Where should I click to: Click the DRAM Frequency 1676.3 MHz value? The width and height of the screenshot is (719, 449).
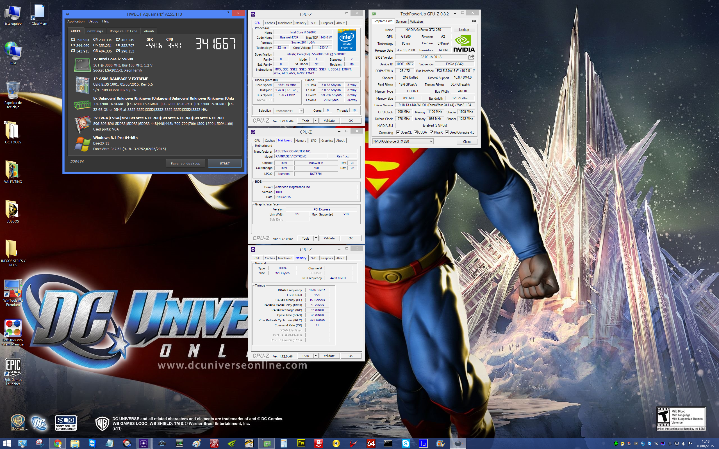pos(317,290)
